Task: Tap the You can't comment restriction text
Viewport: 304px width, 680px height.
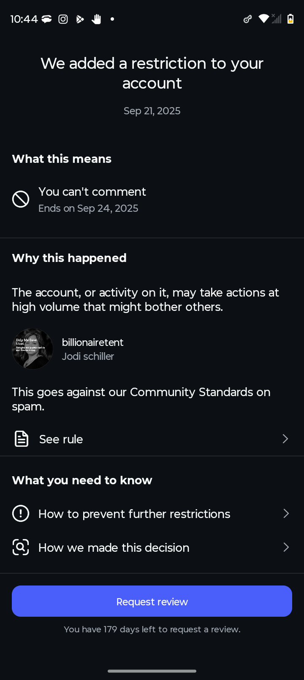Action: 92,192
